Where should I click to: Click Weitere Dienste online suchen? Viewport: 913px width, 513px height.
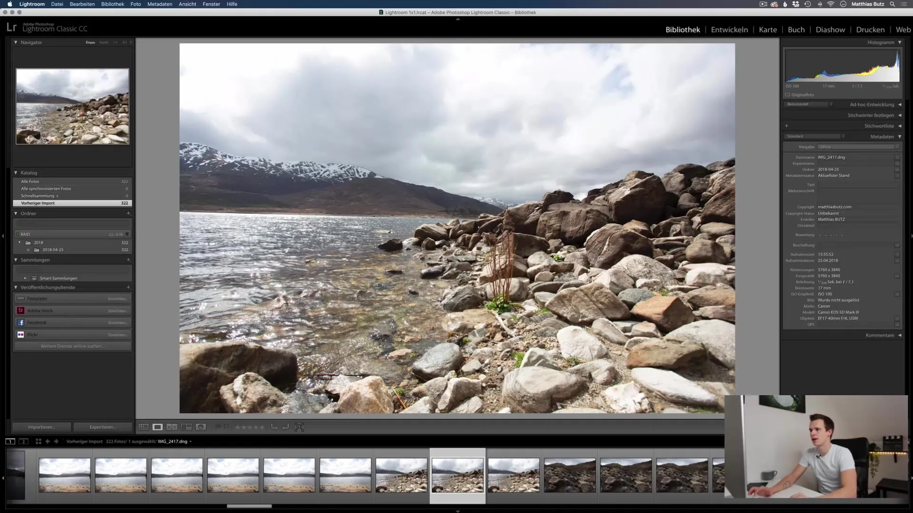(72, 346)
